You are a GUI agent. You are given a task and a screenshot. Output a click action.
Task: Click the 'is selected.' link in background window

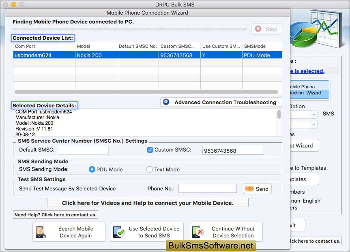click(307, 71)
